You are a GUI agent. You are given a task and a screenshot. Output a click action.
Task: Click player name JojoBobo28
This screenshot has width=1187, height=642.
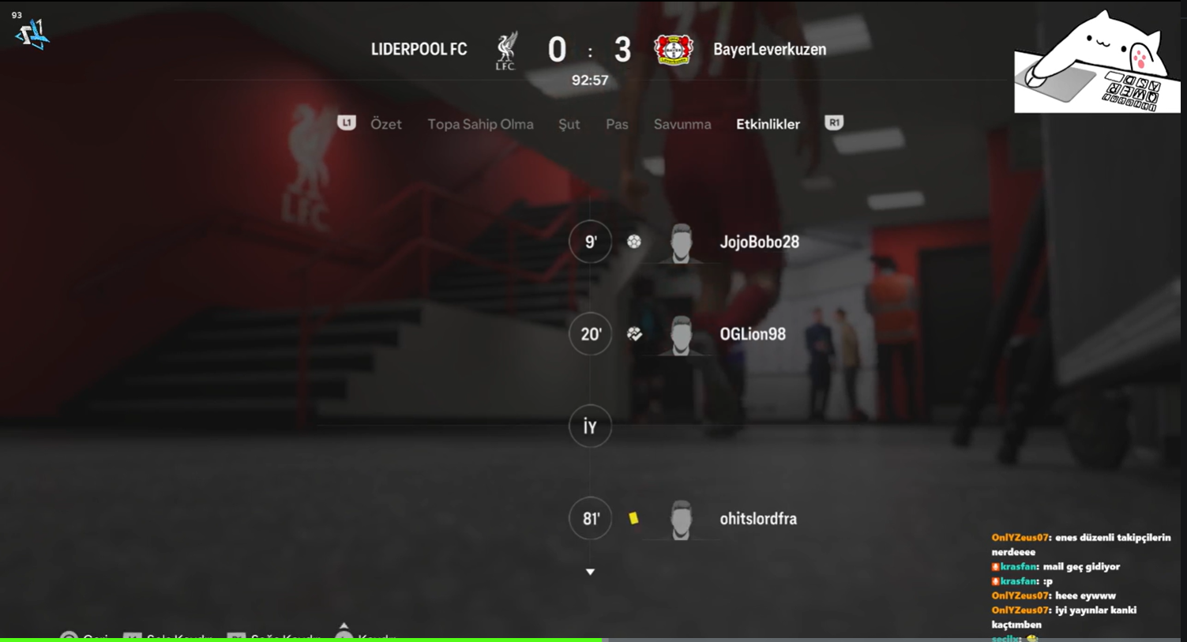pos(759,242)
